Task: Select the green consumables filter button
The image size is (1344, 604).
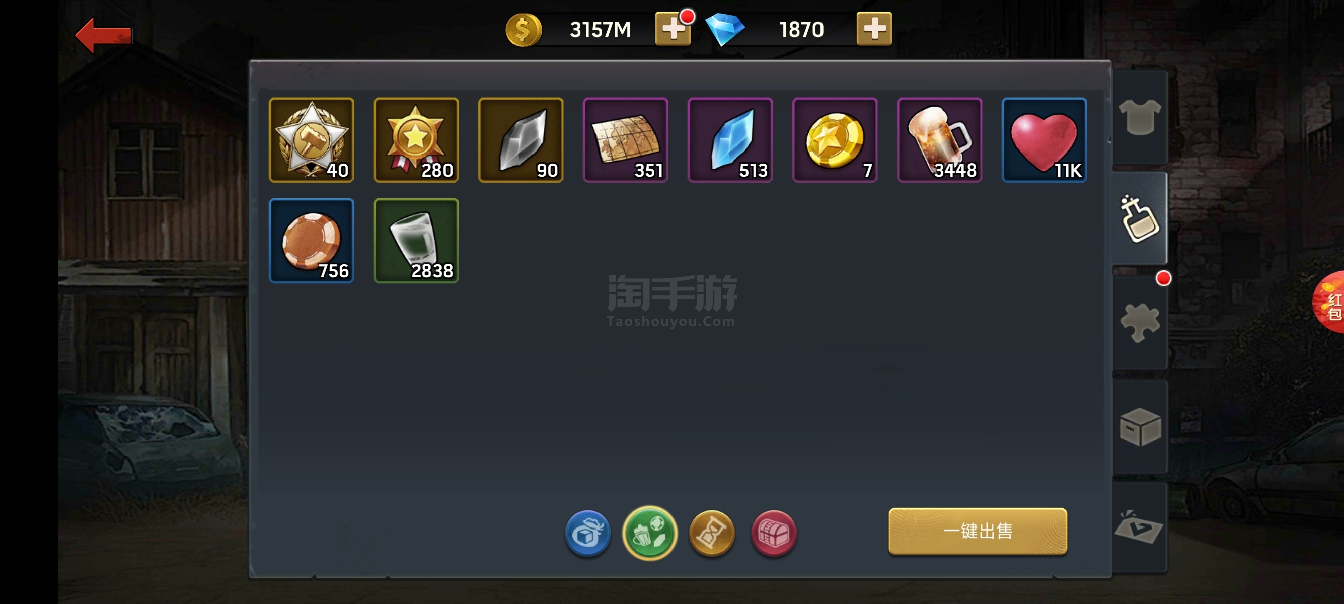Action: [x=649, y=533]
